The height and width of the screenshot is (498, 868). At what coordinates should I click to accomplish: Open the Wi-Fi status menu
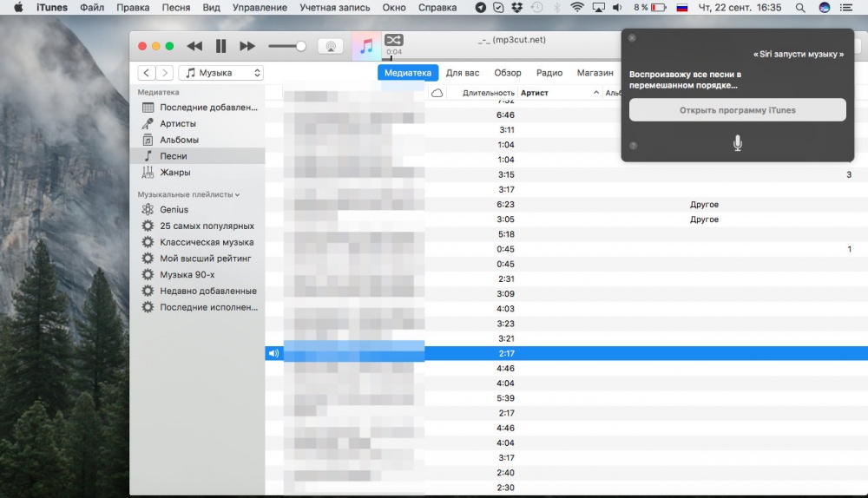577,7
